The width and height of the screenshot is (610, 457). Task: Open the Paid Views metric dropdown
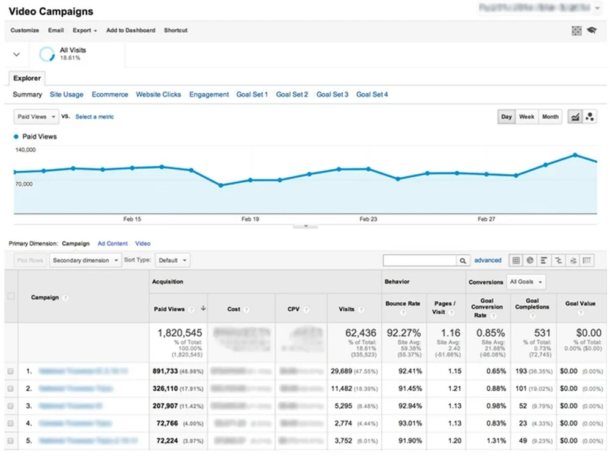pyautogui.click(x=36, y=116)
